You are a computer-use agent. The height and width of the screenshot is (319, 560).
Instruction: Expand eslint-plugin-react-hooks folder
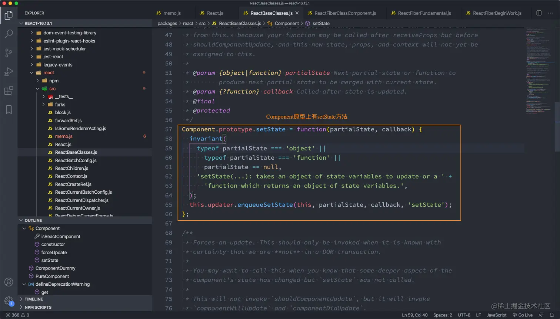pos(69,41)
